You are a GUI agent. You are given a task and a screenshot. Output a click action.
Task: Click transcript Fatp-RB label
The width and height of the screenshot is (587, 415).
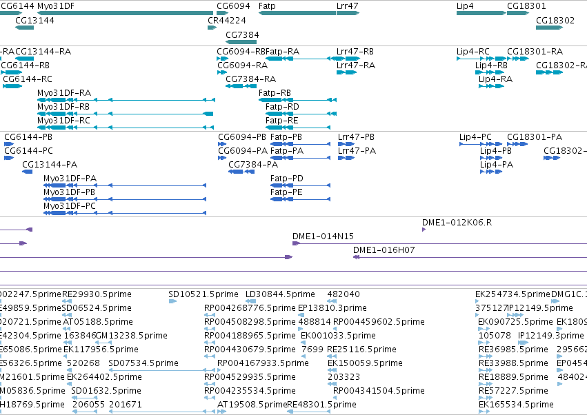(275, 93)
